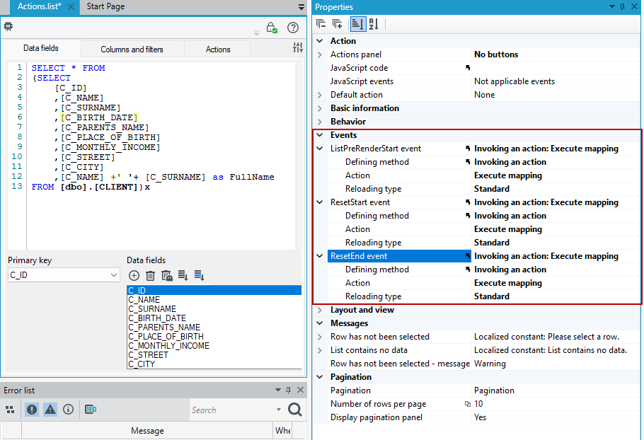Collapse all property groups in the Properties toolbar
Viewport: 644px width, 440px height.
point(321,24)
